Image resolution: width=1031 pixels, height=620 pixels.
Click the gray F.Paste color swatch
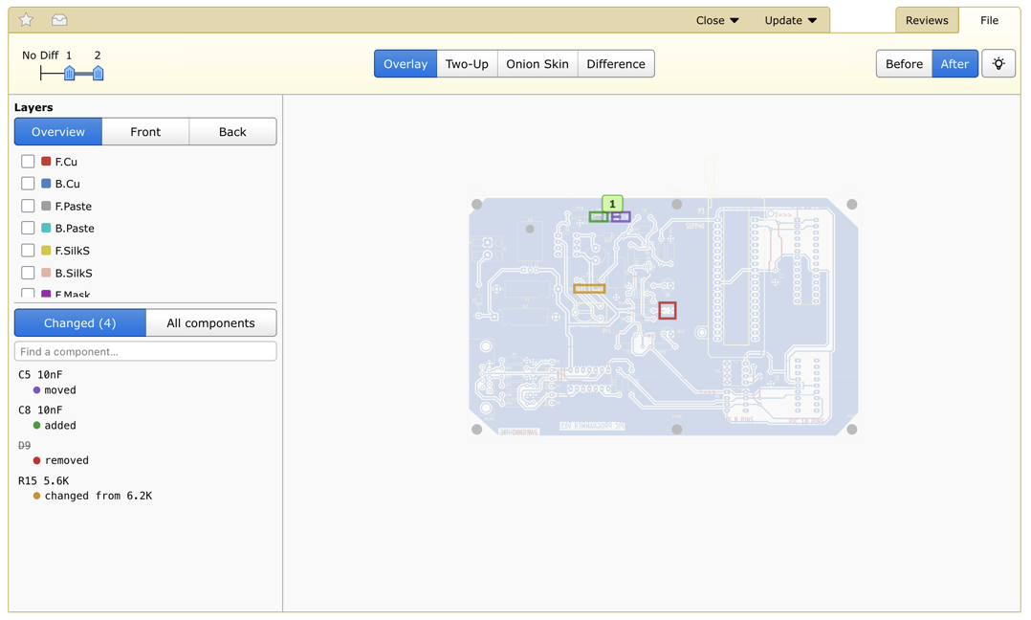(46, 206)
